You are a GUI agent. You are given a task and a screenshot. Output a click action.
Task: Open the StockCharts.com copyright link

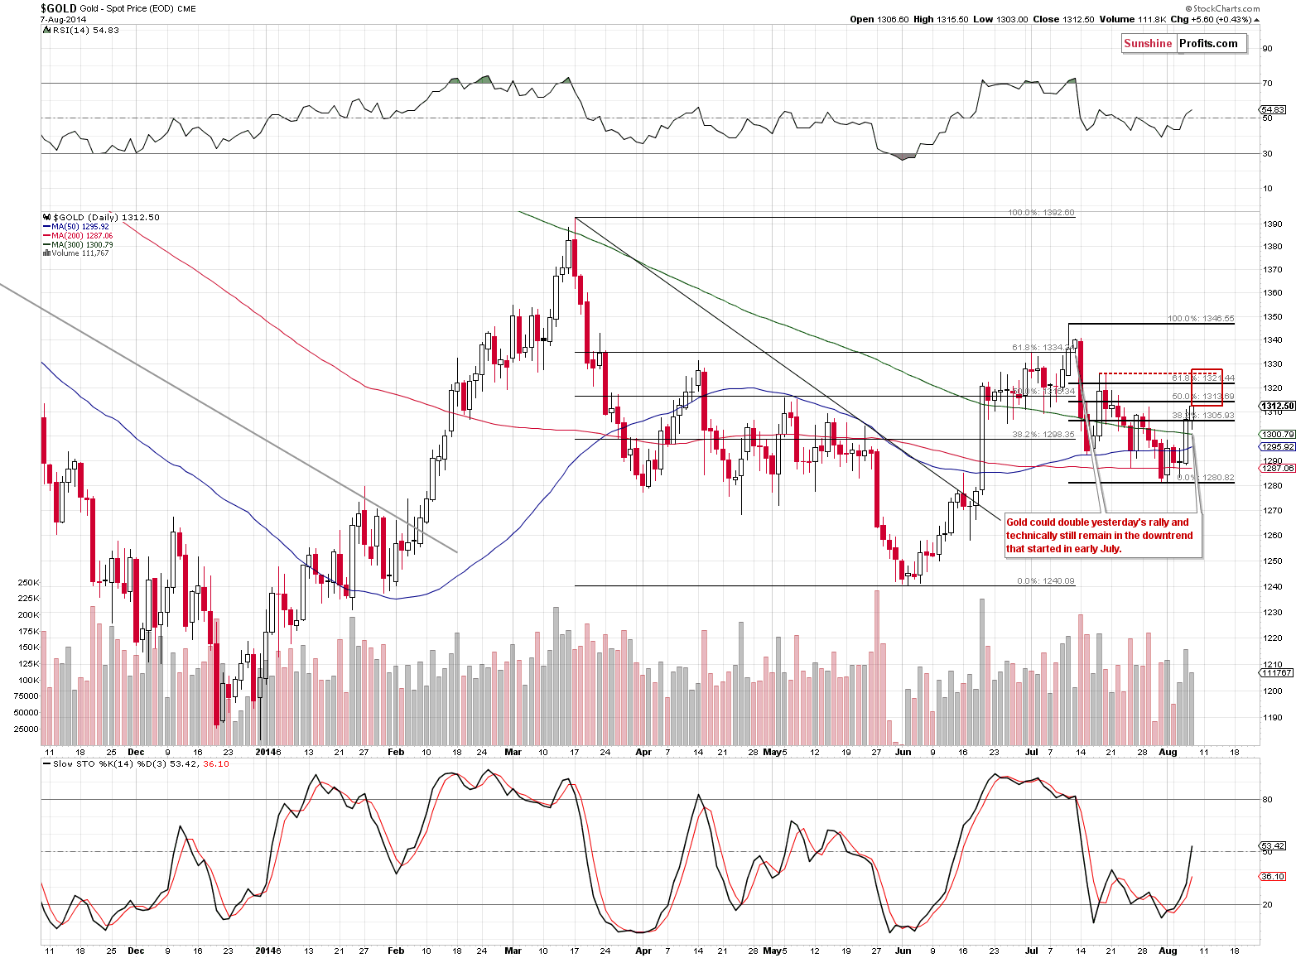coord(1221,9)
